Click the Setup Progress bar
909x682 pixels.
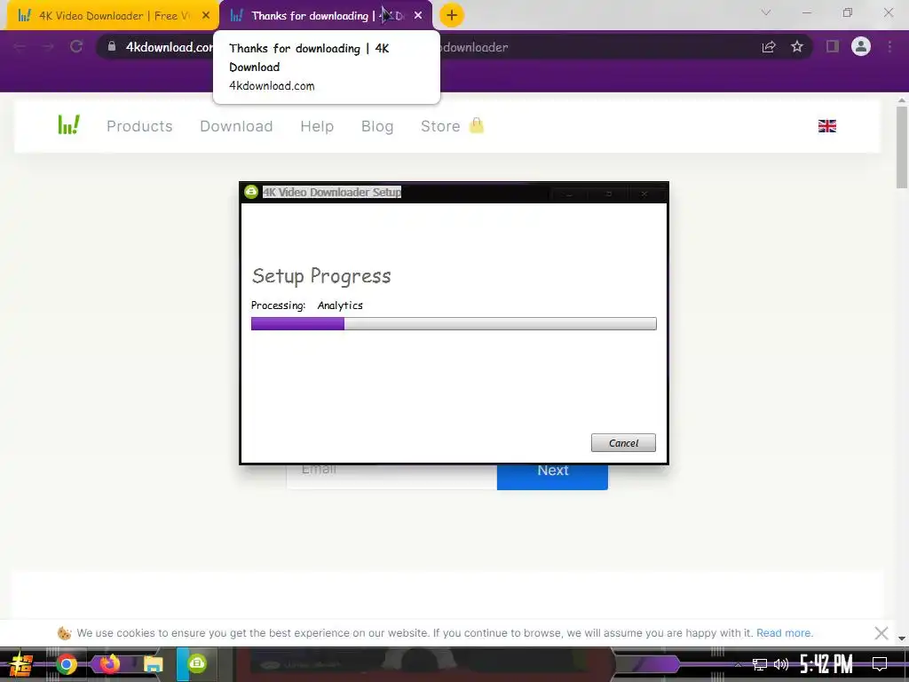tap(454, 323)
